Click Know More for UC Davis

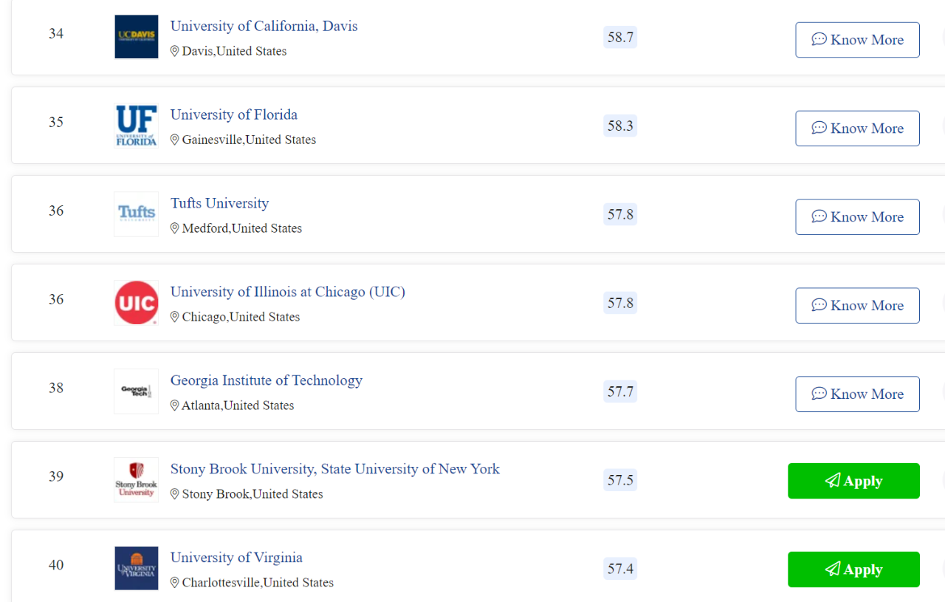pyautogui.click(x=857, y=40)
